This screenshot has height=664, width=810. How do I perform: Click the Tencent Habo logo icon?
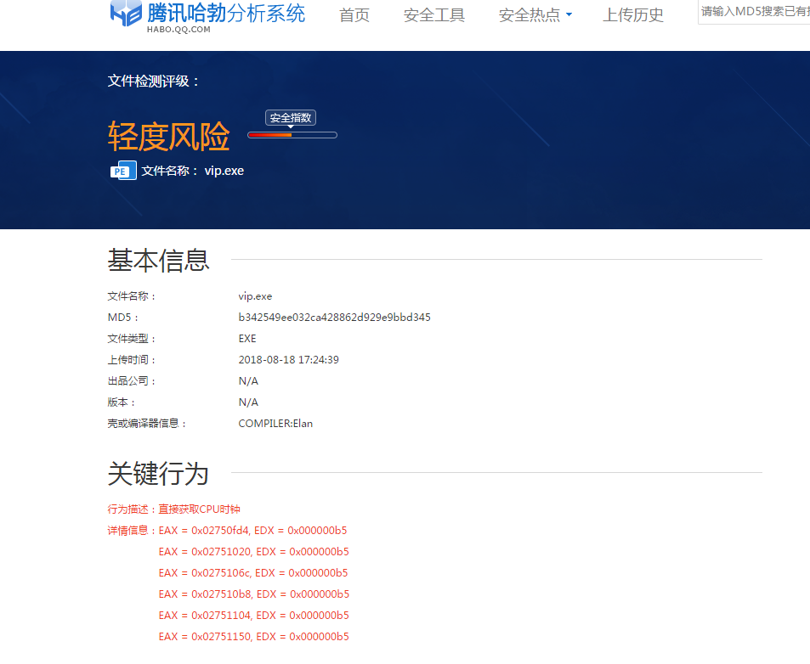point(126,14)
